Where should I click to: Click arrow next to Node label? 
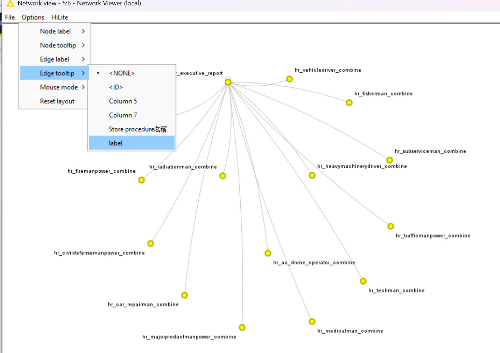tap(83, 31)
